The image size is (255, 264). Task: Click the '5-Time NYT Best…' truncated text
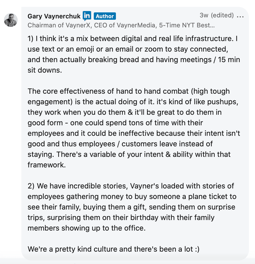[x=187, y=25]
